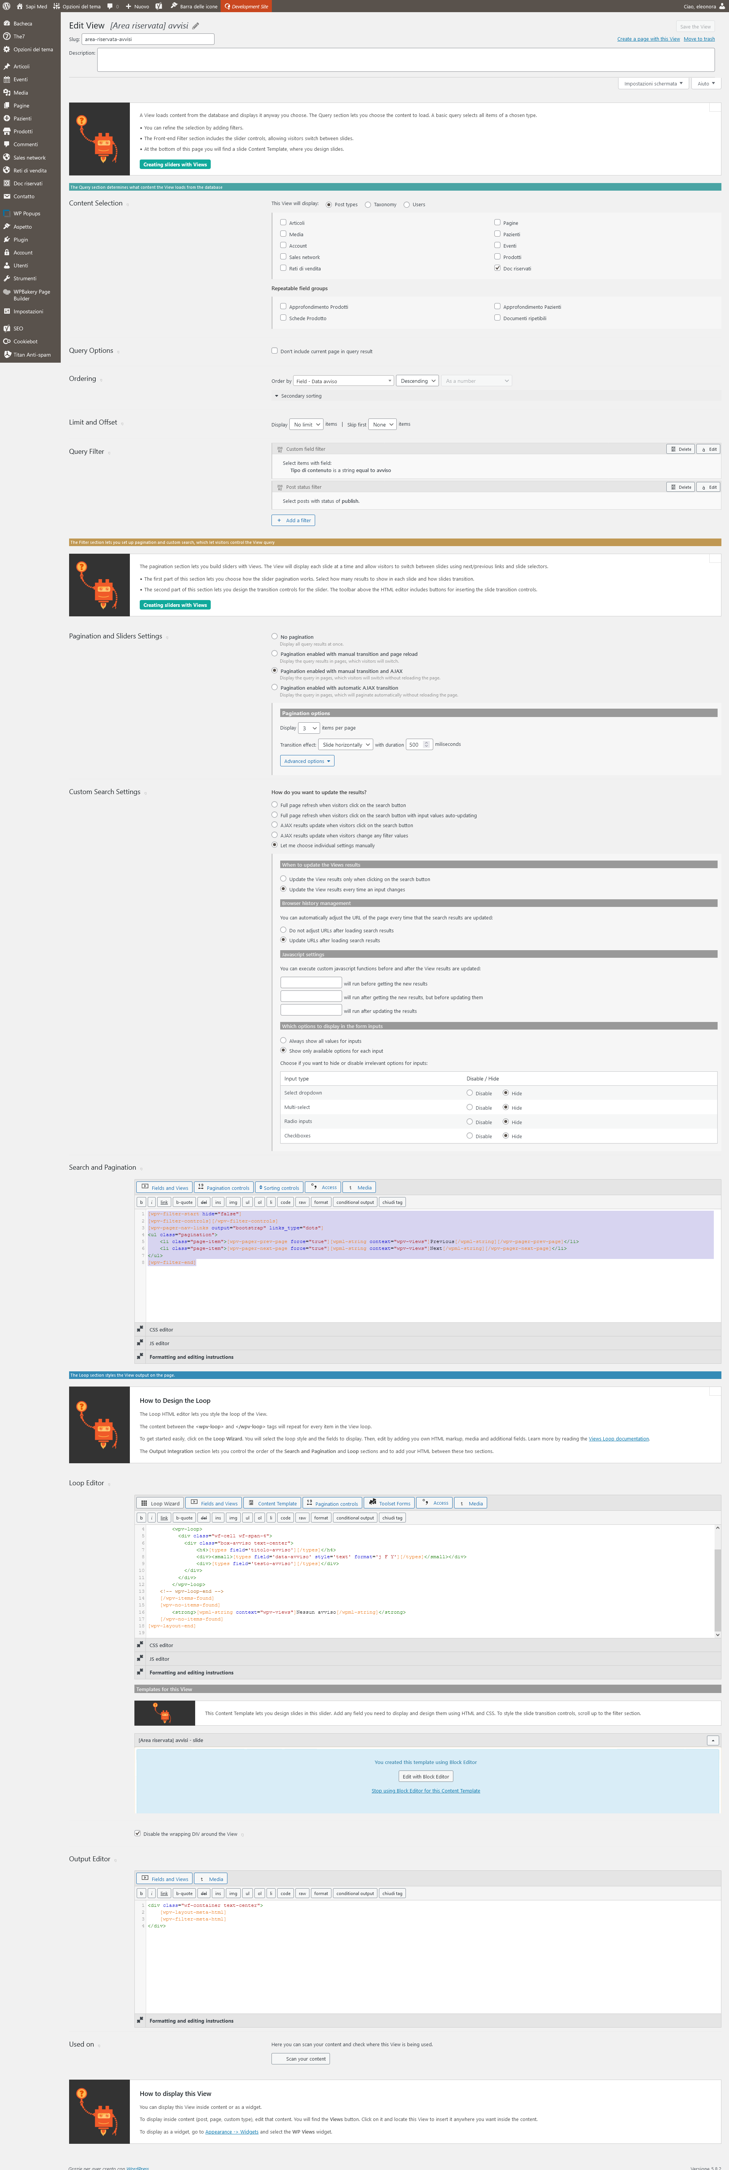729x2170 pixels.
Task: Click the Stop using Block Editor link
Action: (426, 1791)
